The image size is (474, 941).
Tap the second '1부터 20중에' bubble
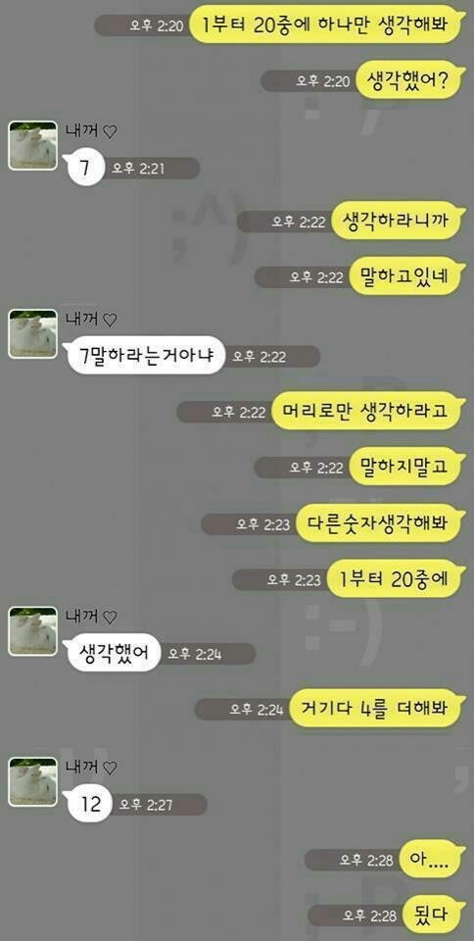[396, 579]
